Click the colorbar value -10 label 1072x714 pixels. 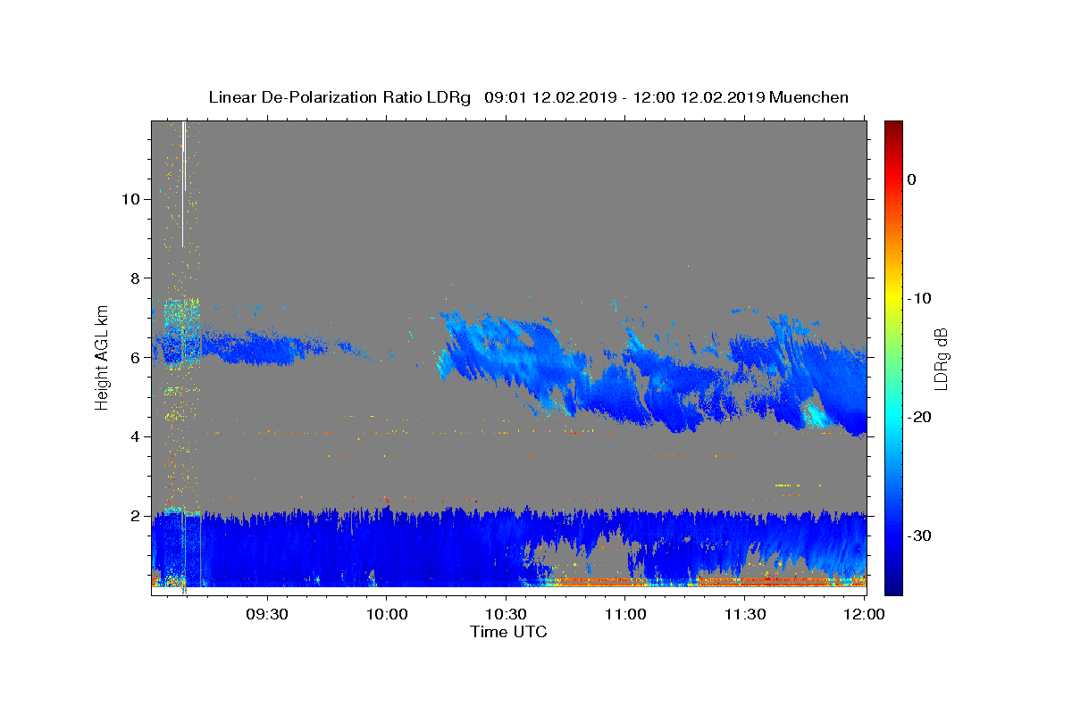pos(920,298)
